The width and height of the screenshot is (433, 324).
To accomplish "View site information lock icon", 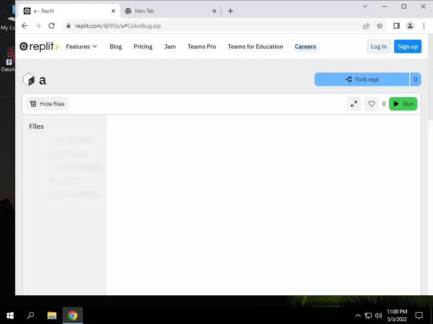I will pos(69,26).
